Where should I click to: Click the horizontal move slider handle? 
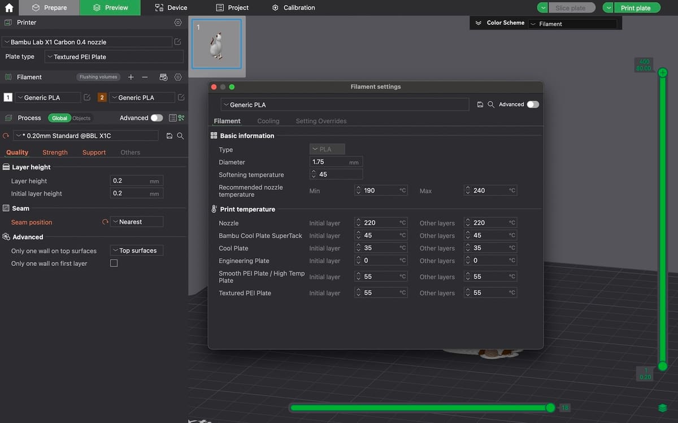[550, 408]
